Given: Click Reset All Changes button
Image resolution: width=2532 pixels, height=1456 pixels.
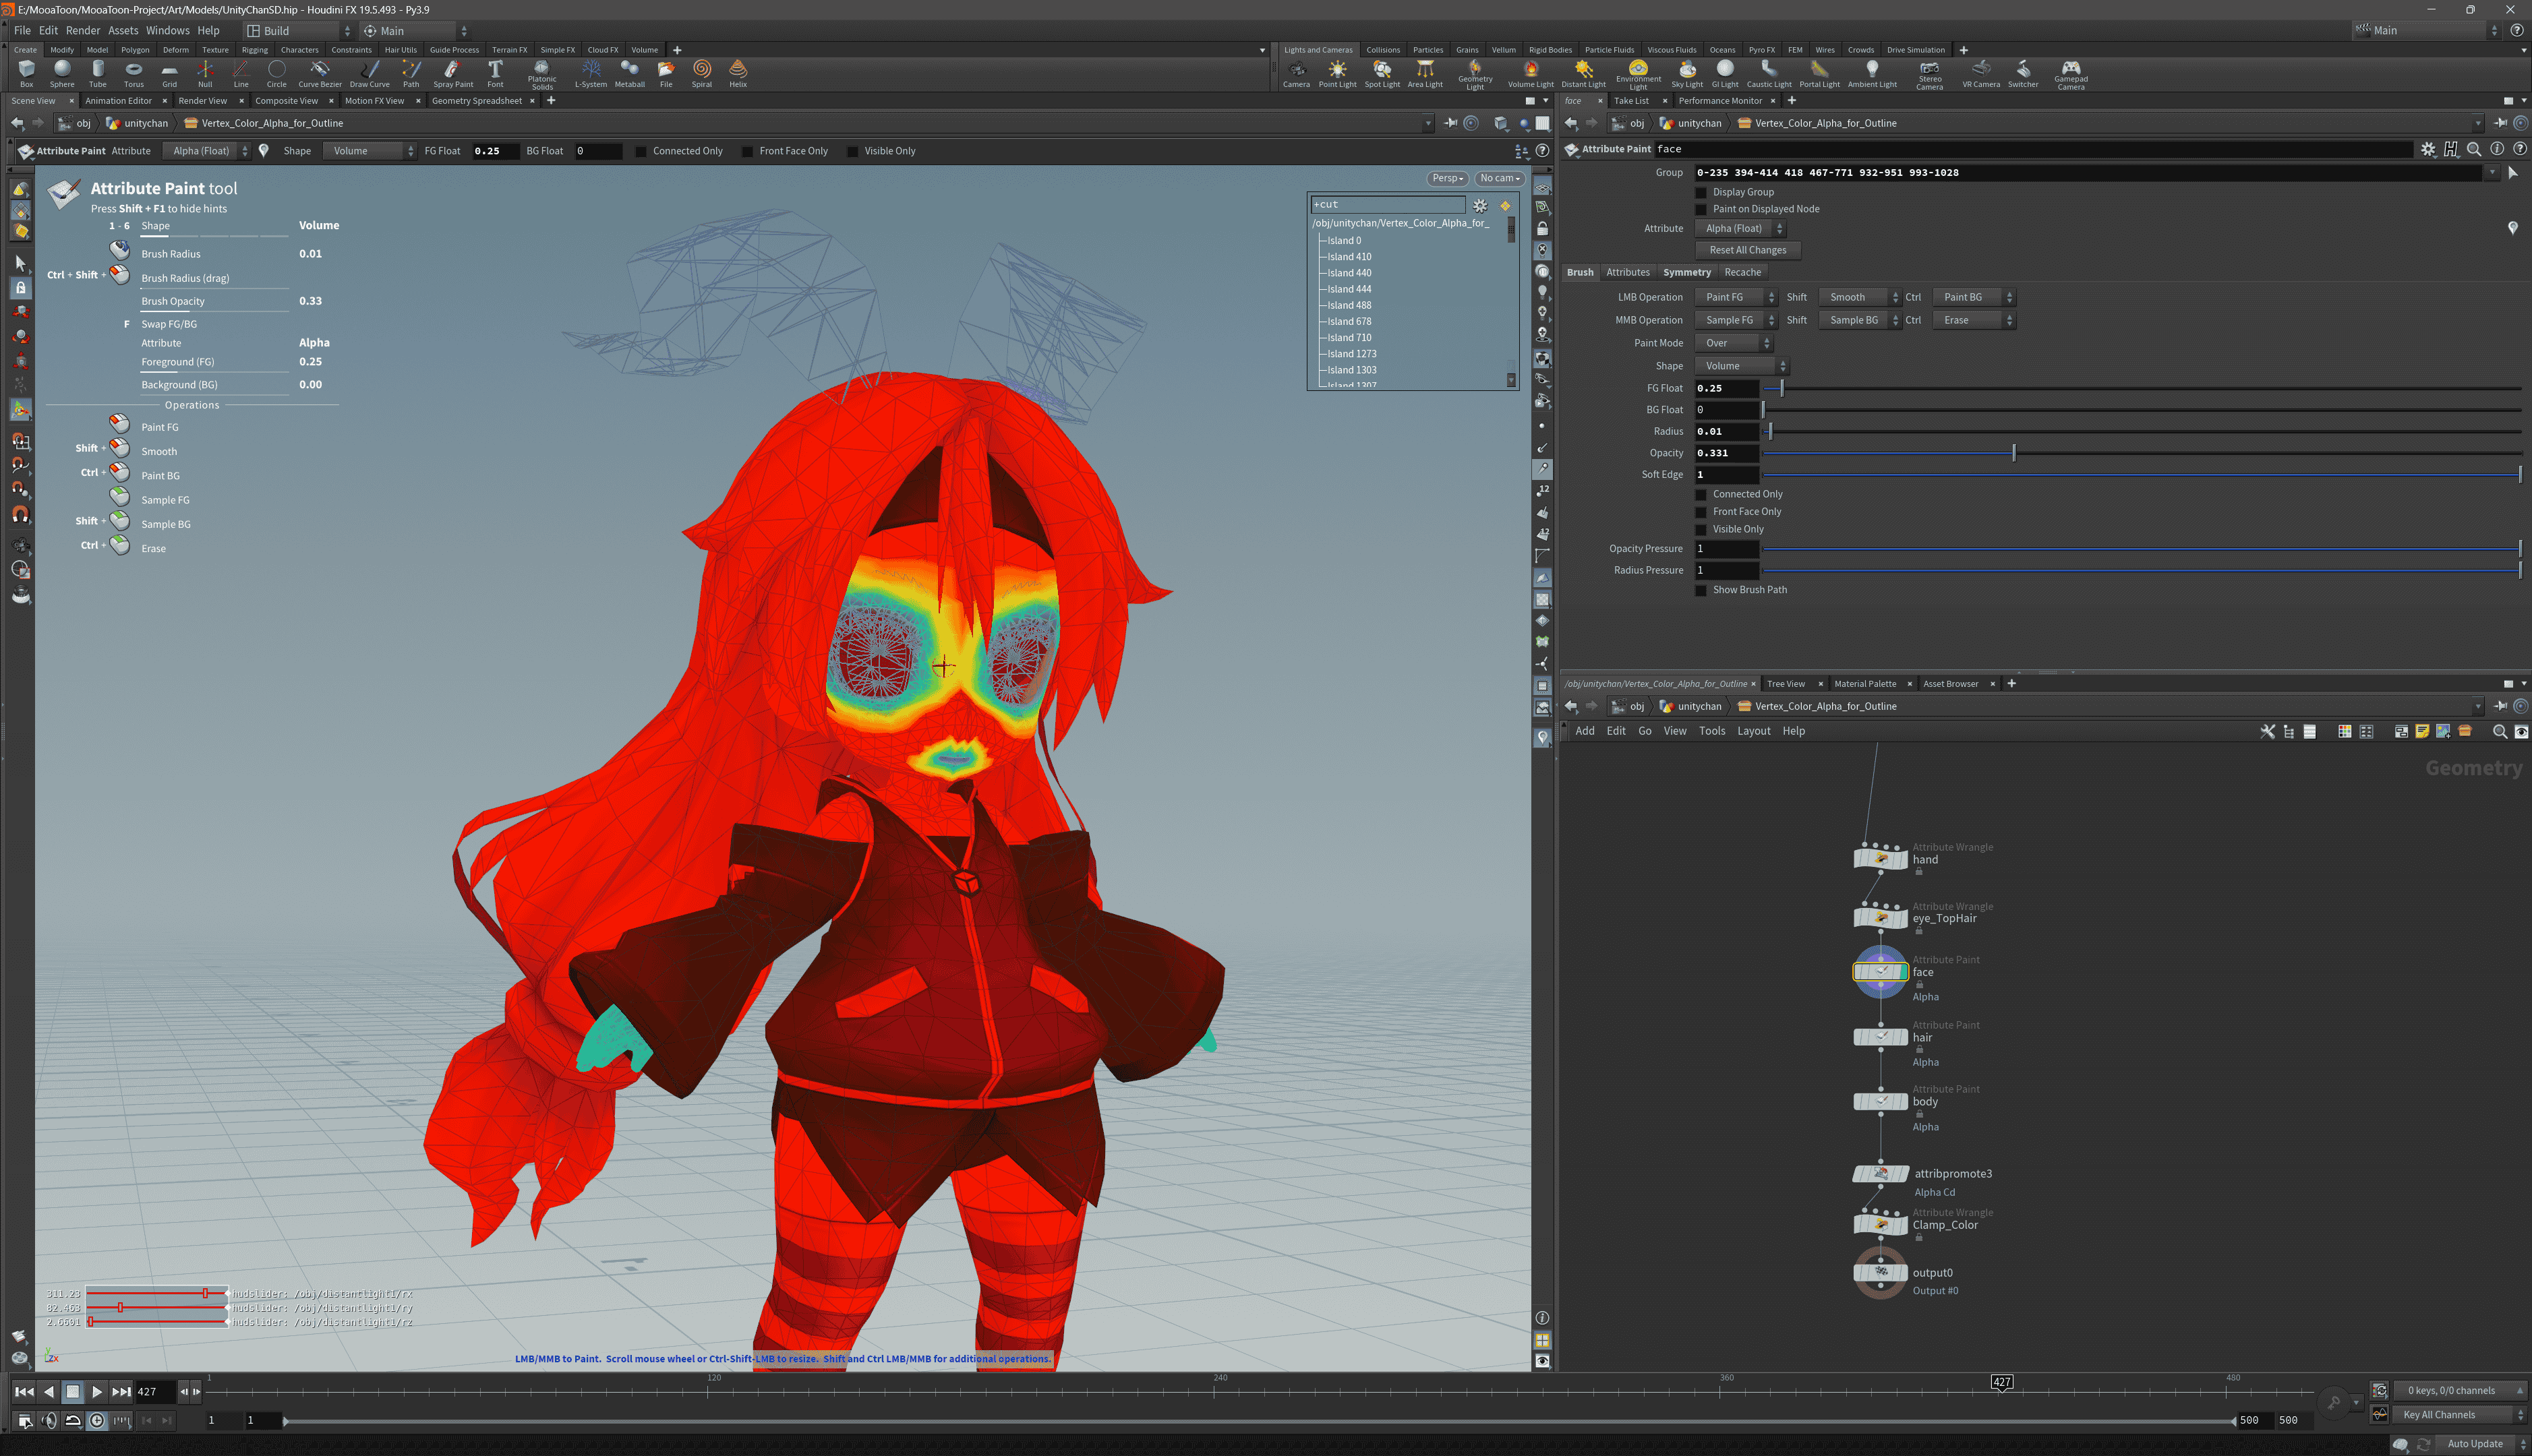Looking at the screenshot, I should tap(1747, 250).
